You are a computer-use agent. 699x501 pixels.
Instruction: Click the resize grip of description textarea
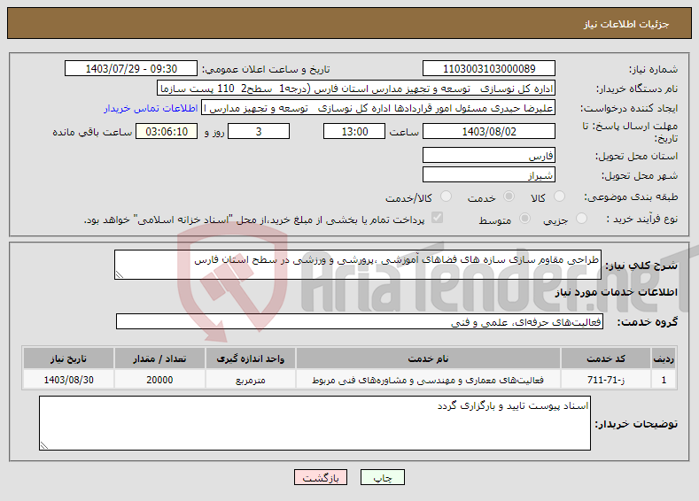(119, 274)
